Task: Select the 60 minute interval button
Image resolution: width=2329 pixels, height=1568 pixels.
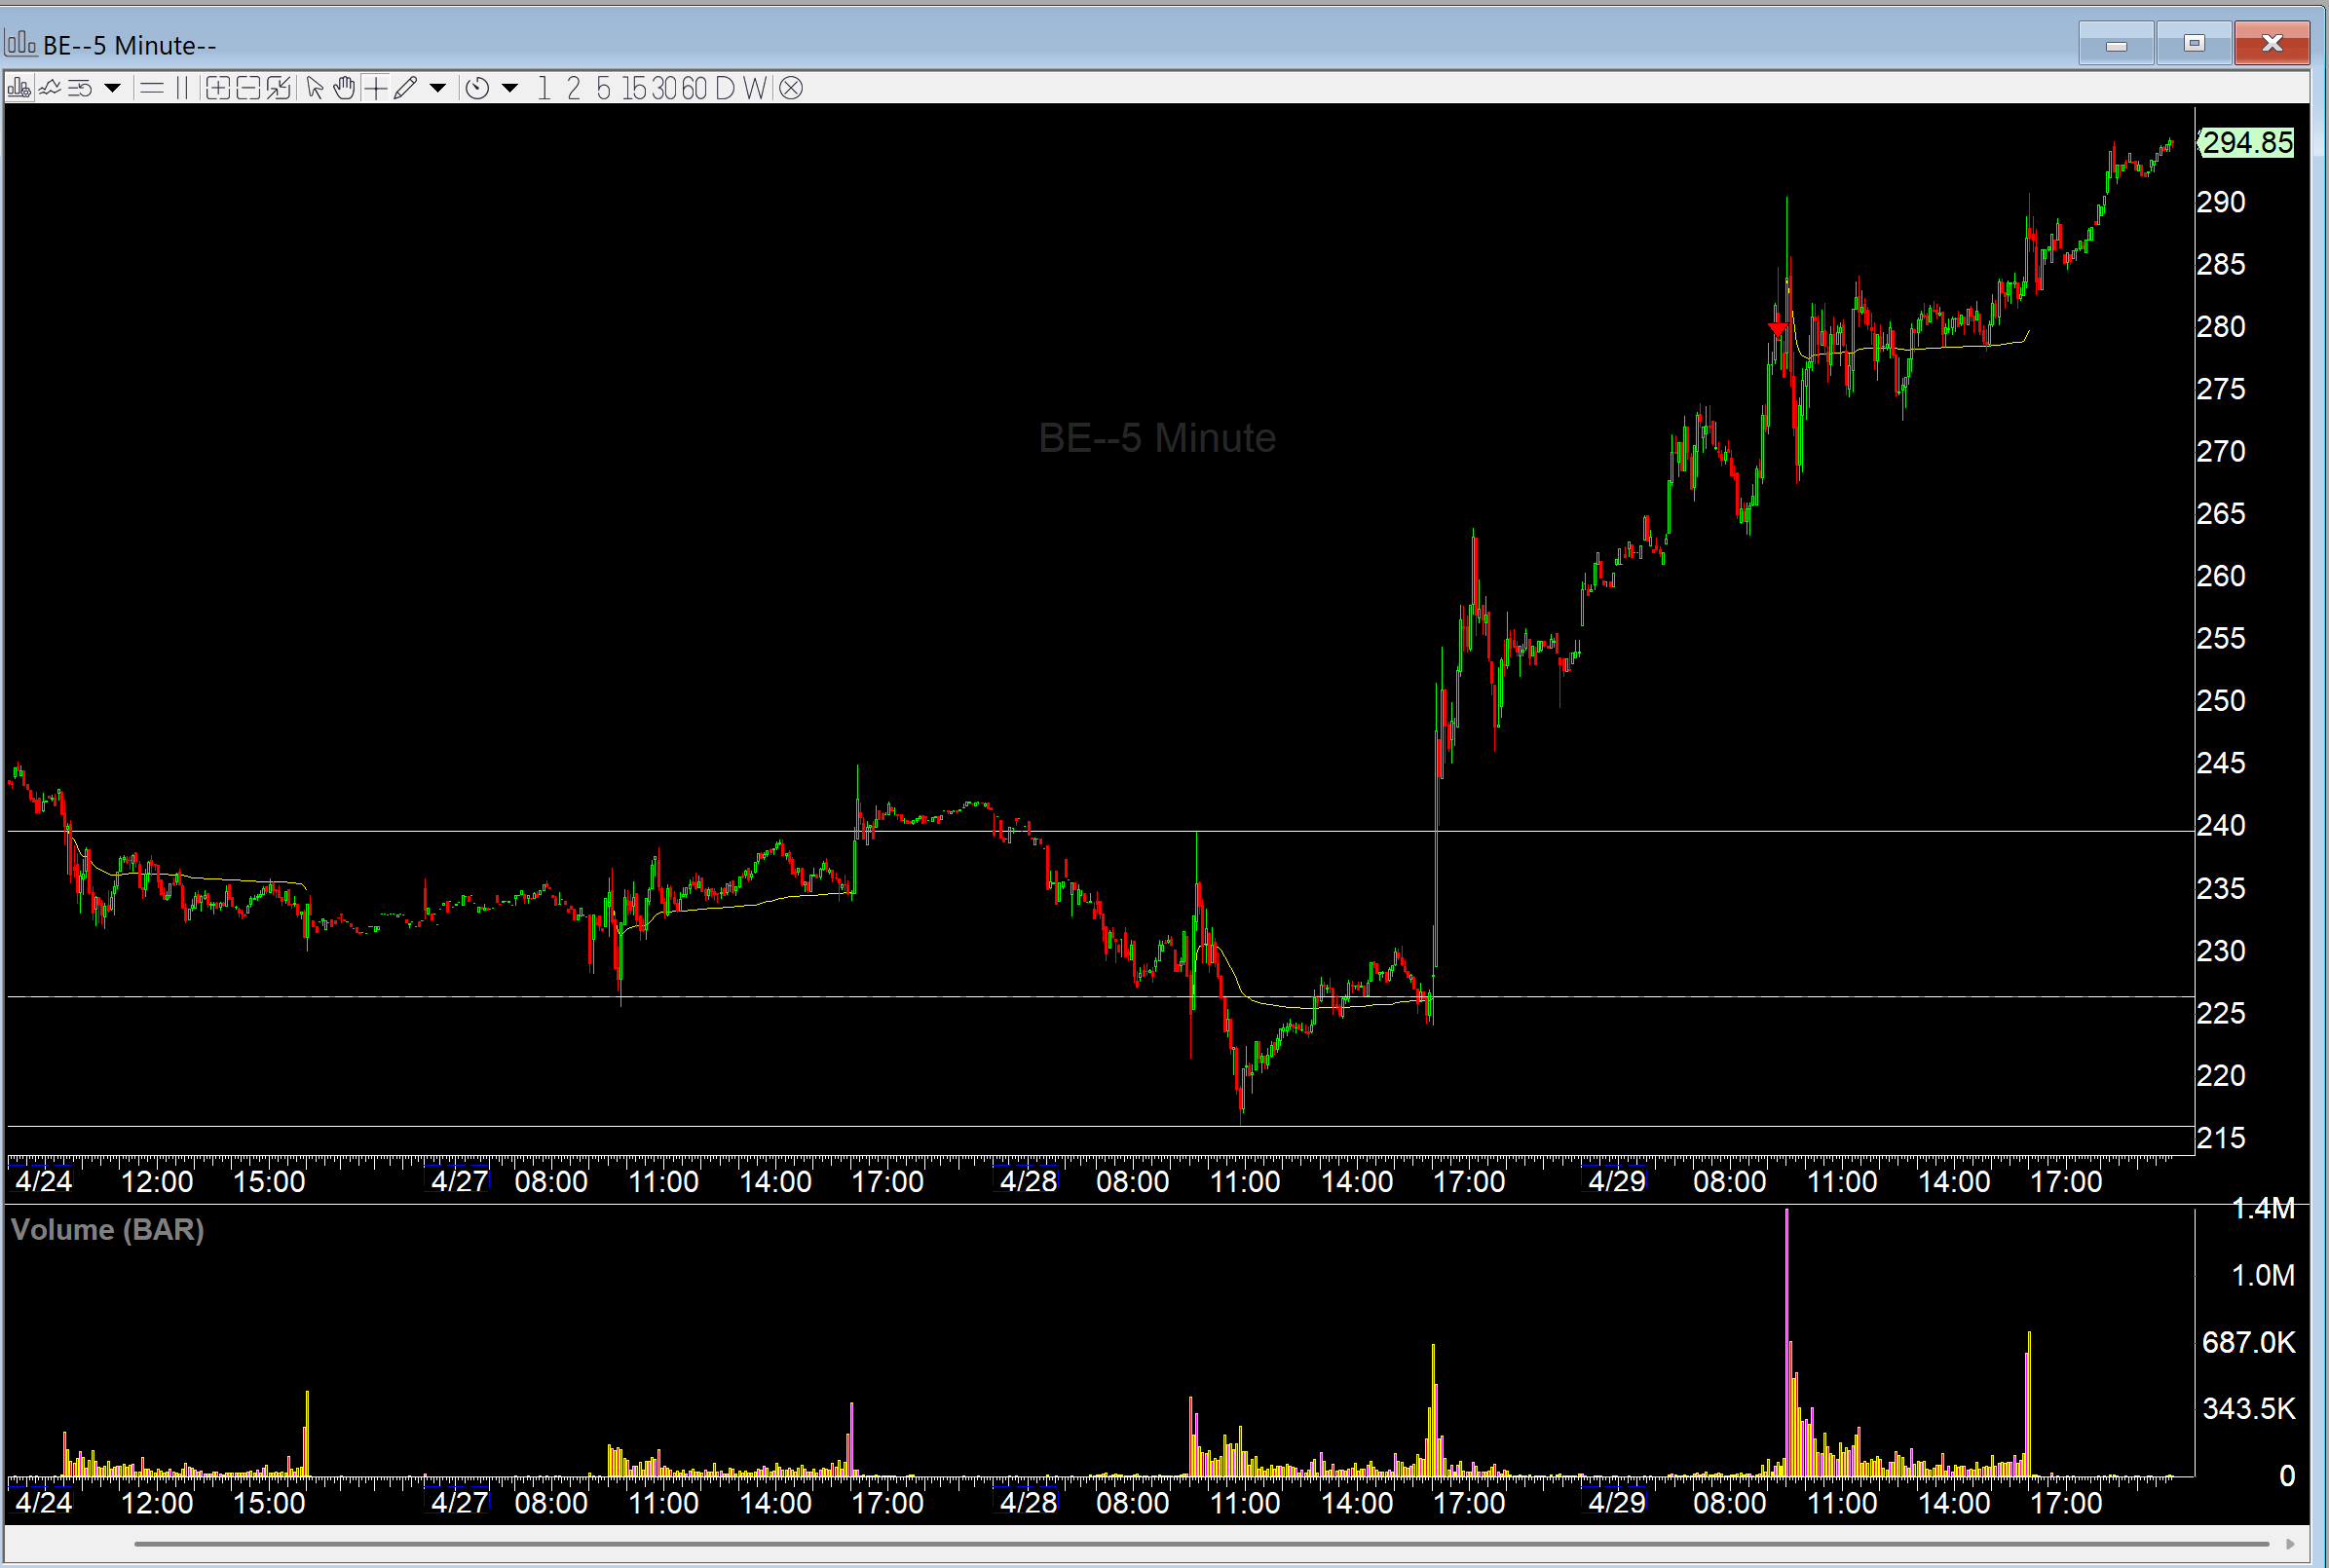Action: click(694, 89)
